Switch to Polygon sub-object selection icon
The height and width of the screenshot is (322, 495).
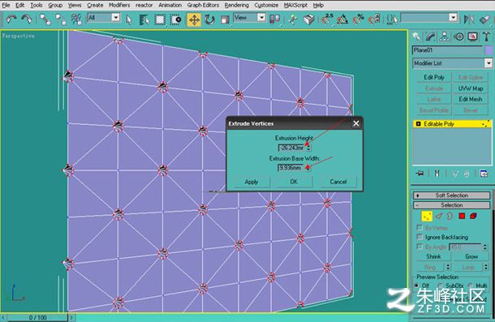[462, 217]
